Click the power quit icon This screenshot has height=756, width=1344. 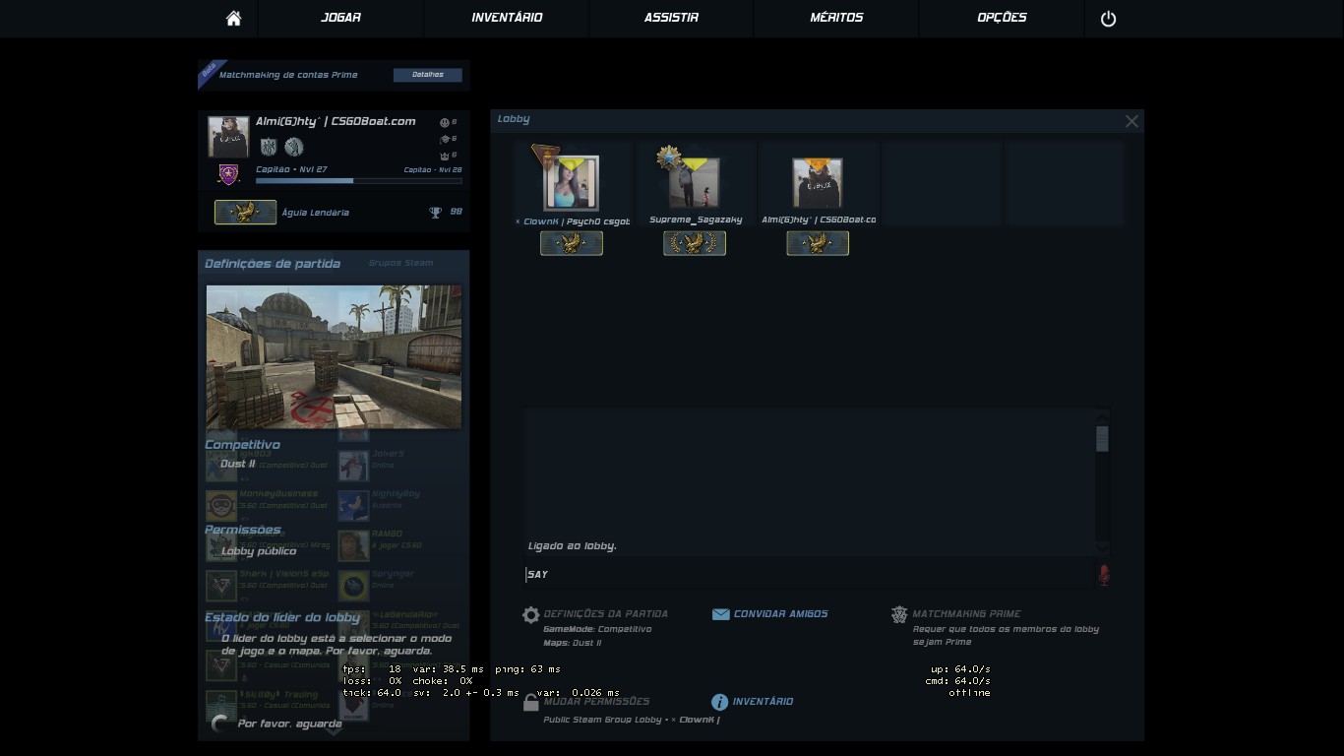(1108, 19)
